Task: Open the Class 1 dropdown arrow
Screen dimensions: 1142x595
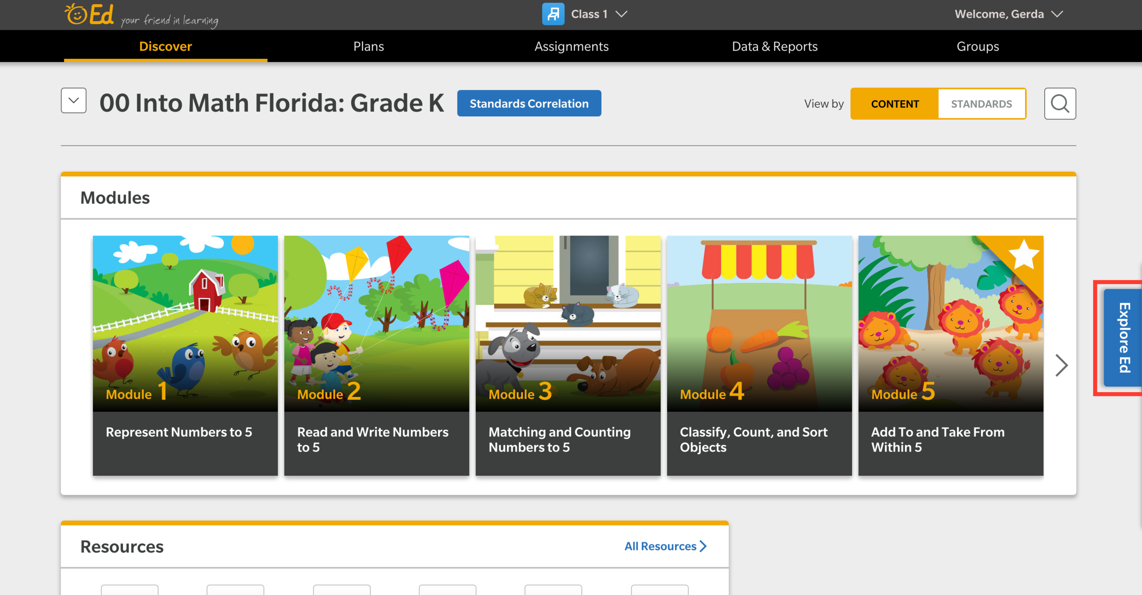Action: tap(621, 14)
